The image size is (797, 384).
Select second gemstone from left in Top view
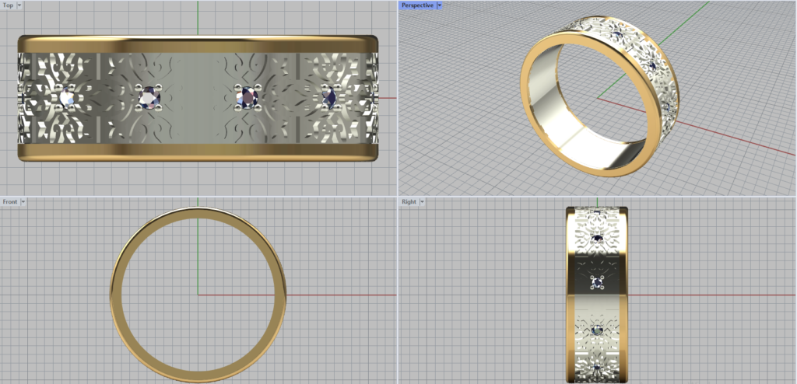coord(149,98)
